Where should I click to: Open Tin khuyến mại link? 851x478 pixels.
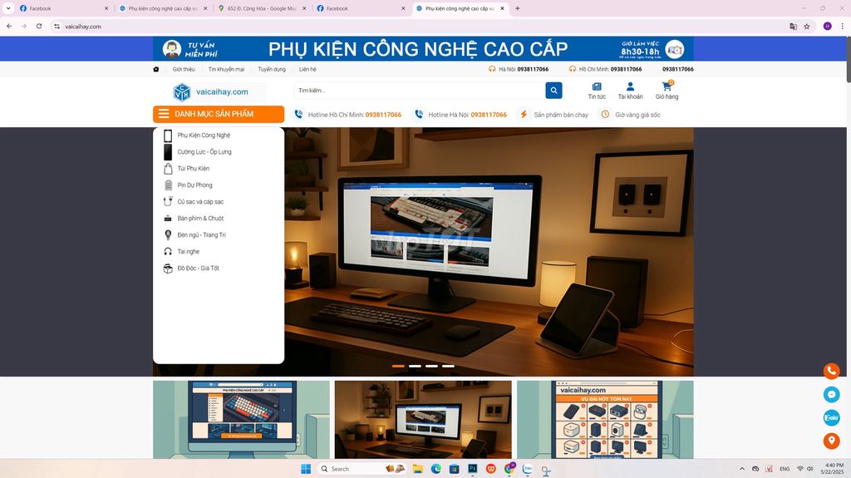tap(226, 69)
